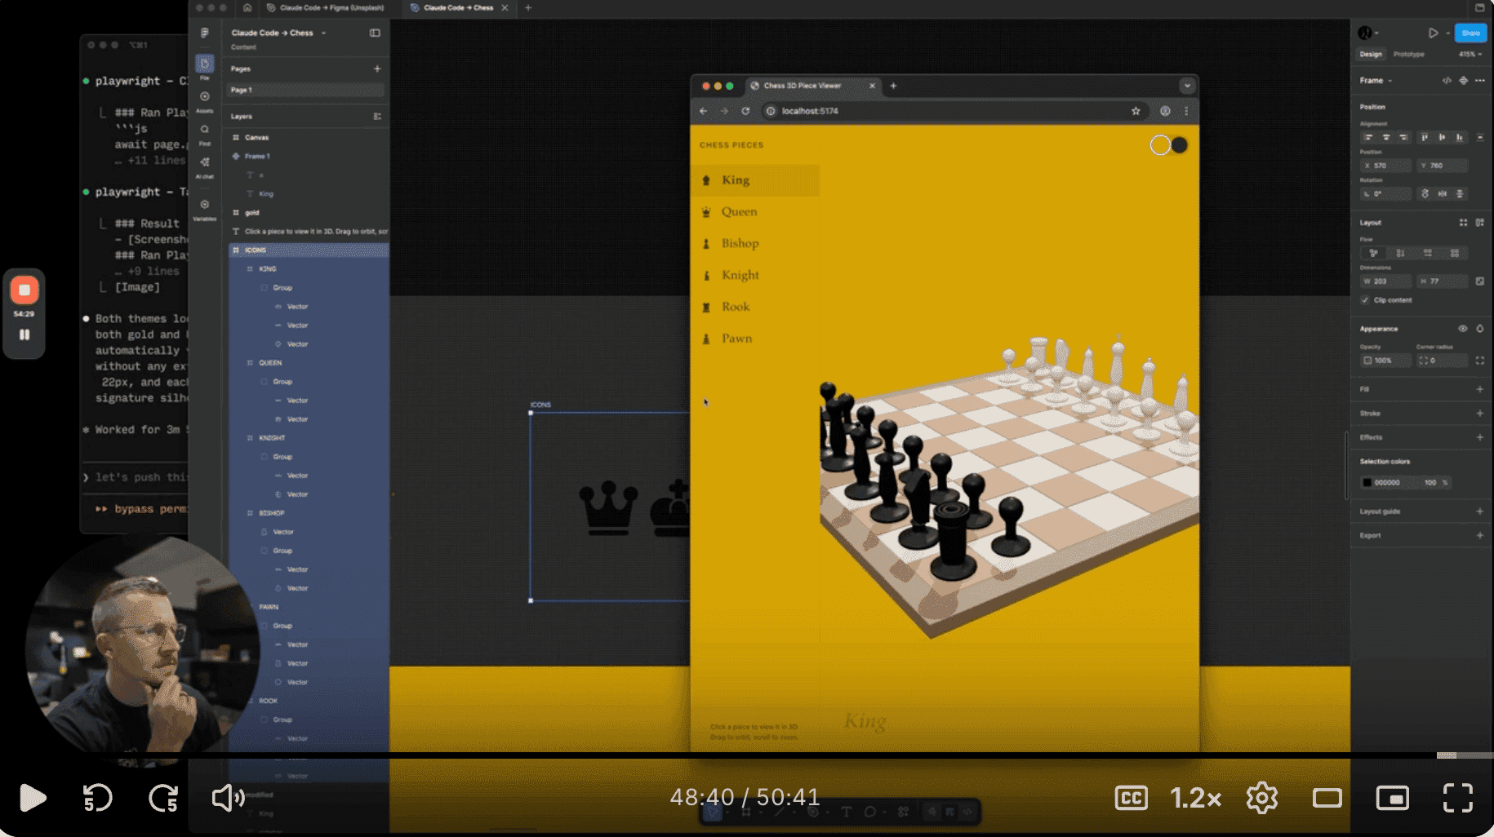Viewport: 1494px width, 837px height.
Task: Mute the video with speaker icon
Action: [x=228, y=798]
